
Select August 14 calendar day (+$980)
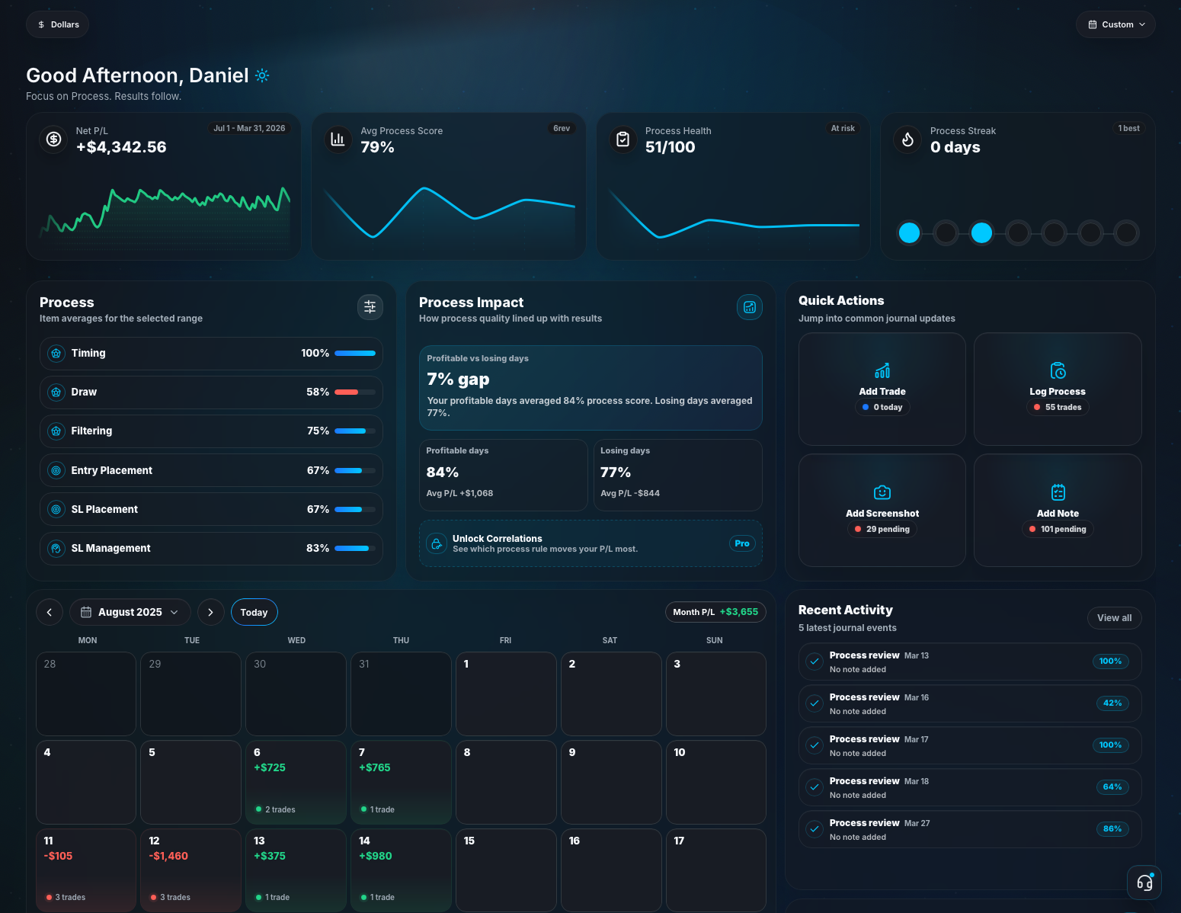pos(401,870)
